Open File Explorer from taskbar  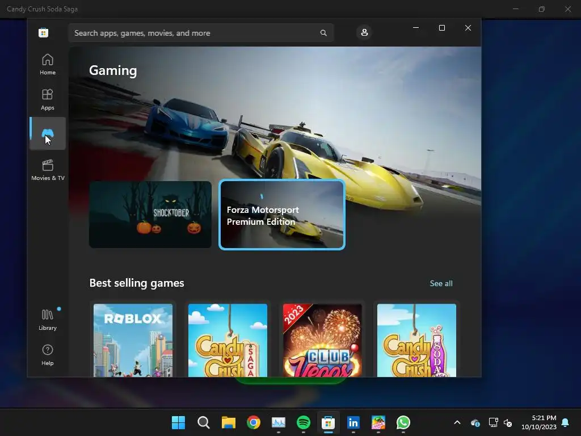tap(229, 422)
